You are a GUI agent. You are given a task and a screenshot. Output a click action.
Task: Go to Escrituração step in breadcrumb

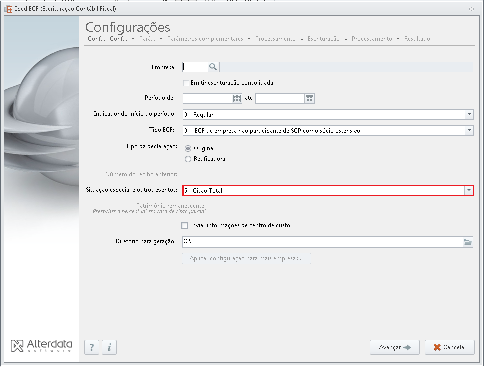coord(323,39)
